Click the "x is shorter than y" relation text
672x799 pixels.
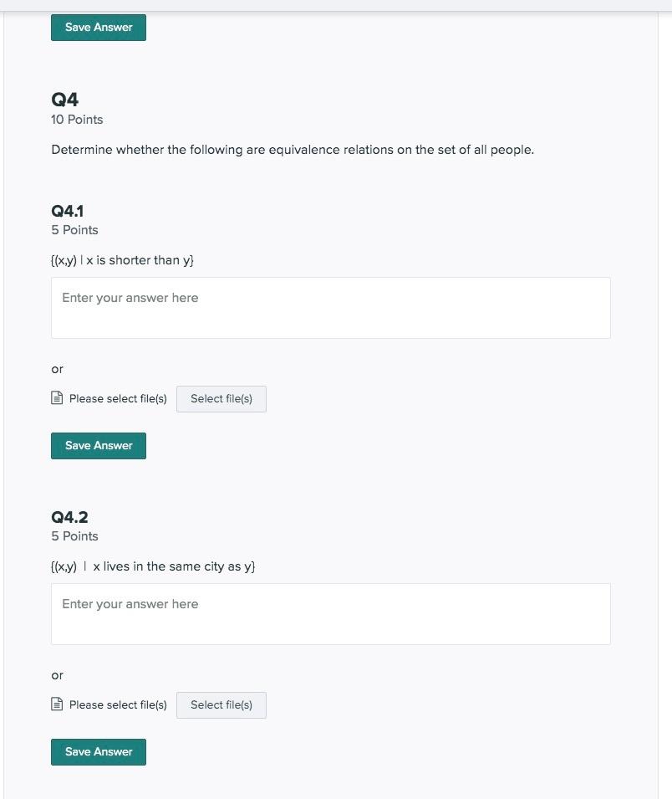pos(140,260)
